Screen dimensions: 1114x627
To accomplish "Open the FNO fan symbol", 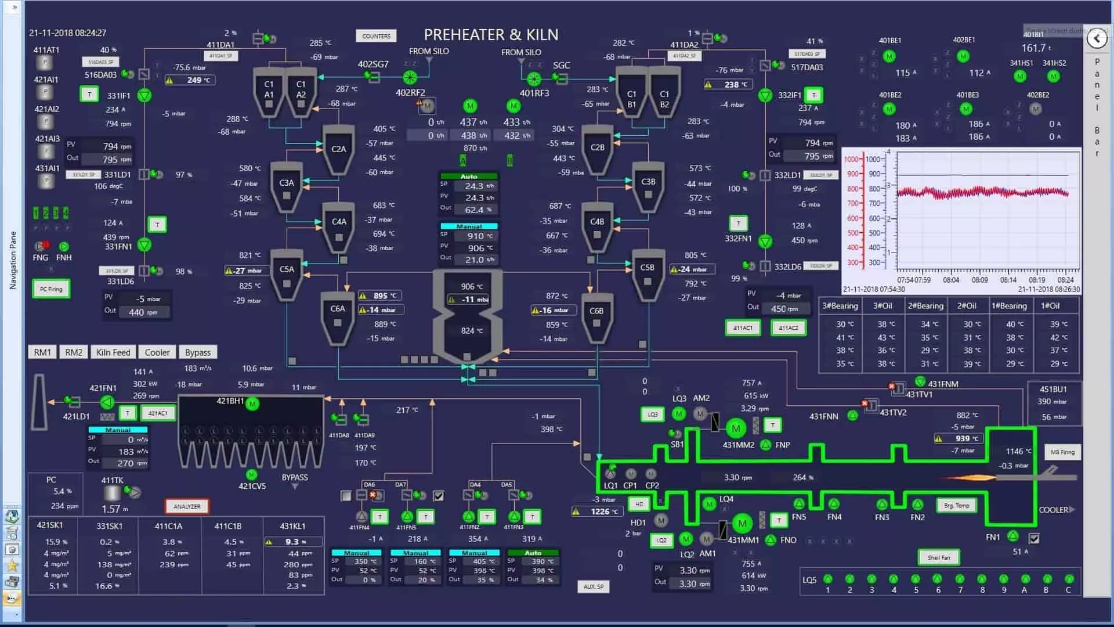I will pyautogui.click(x=771, y=540).
